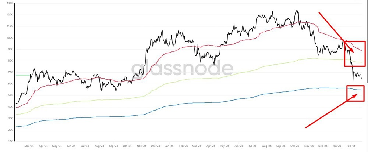Click the 60K price axis label
This screenshot has width=368, height=152.
[9, 84]
